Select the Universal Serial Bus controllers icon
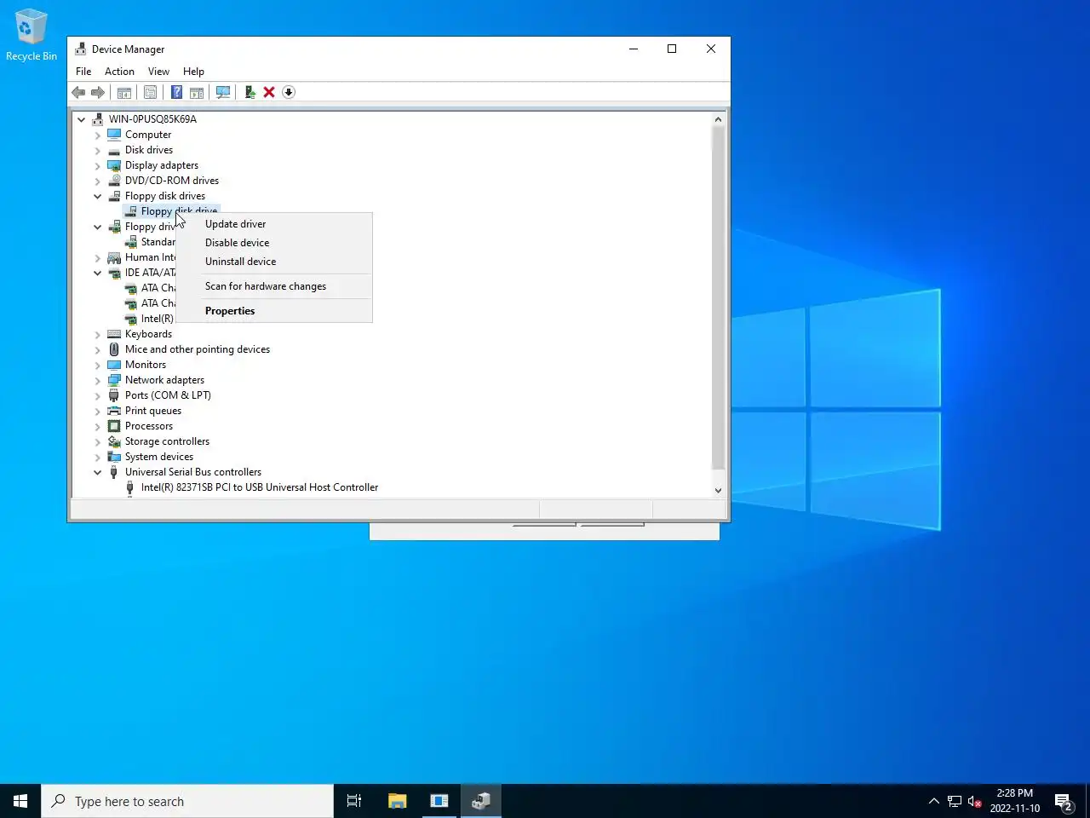 114,472
